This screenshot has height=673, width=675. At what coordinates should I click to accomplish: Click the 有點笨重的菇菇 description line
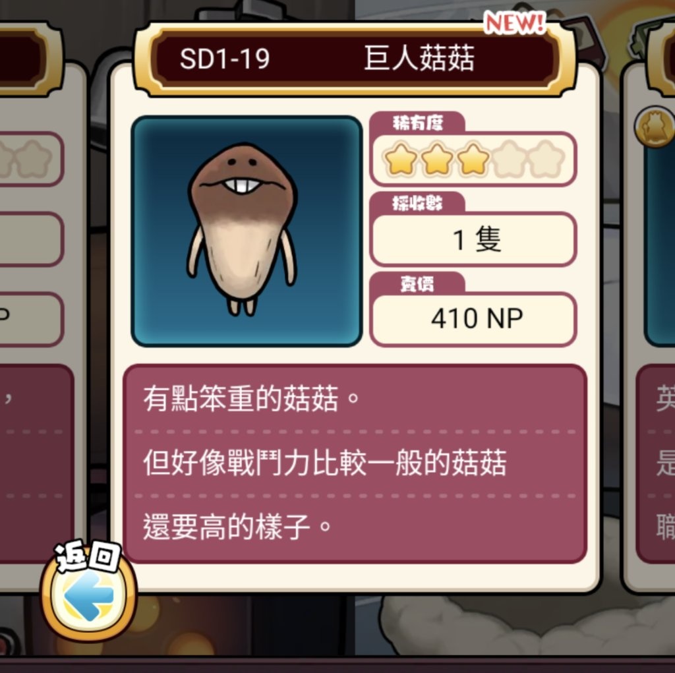(x=251, y=399)
